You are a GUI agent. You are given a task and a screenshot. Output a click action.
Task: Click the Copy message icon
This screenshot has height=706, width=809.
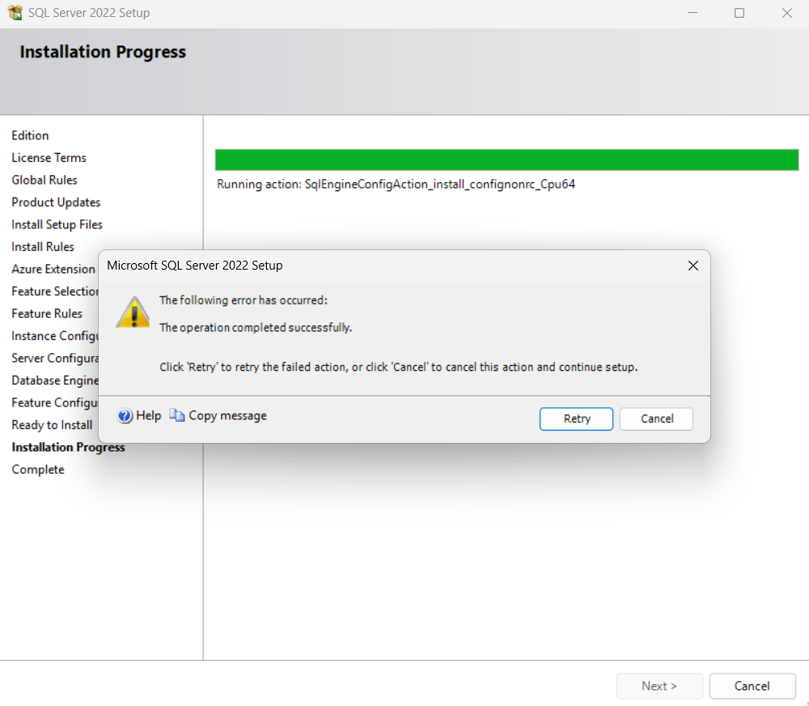point(177,415)
